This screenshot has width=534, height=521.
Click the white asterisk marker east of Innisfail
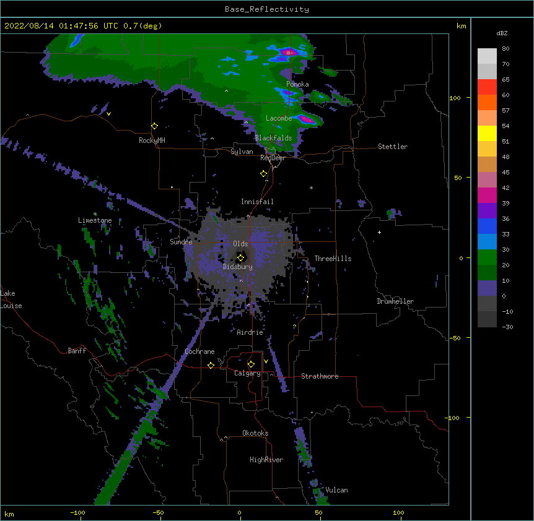pyautogui.click(x=311, y=187)
